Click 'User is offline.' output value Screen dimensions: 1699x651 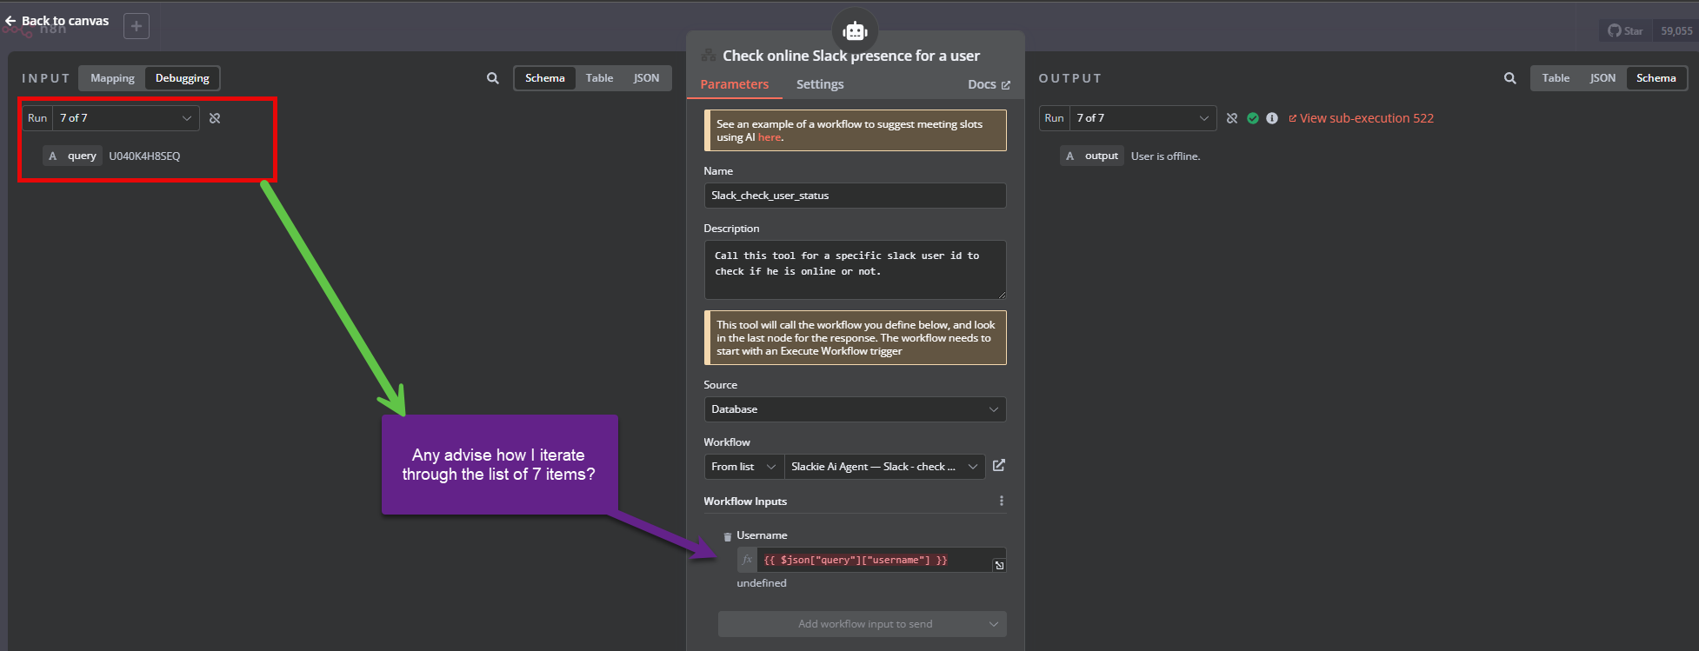pyautogui.click(x=1165, y=156)
